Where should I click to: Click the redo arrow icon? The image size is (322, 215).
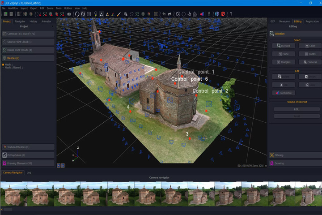(169, 14)
